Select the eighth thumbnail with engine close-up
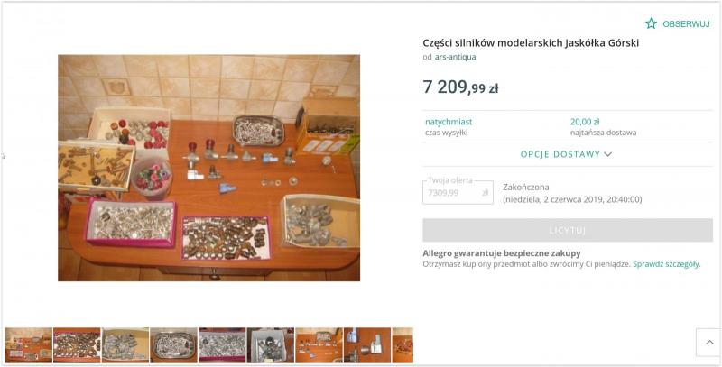The width and height of the screenshot is (722, 367). point(367,345)
